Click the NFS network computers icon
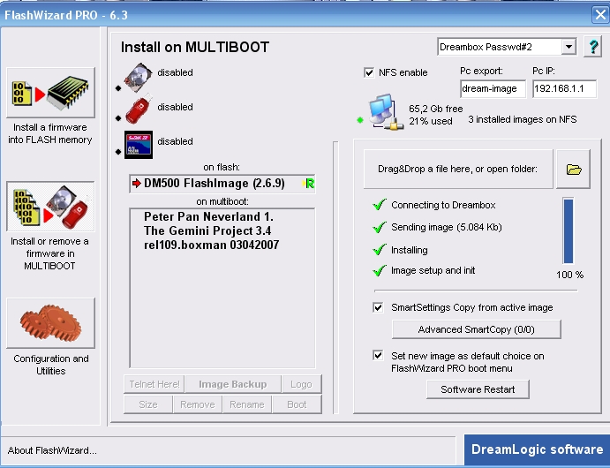610x468 pixels. 385,112
